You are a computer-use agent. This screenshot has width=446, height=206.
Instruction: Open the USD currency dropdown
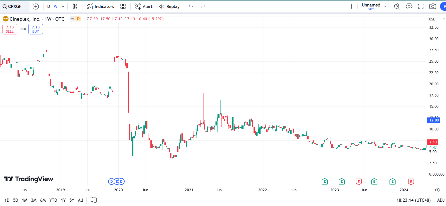pos(437,19)
